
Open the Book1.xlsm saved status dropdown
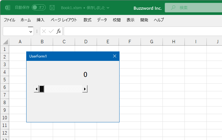click(x=108, y=8)
